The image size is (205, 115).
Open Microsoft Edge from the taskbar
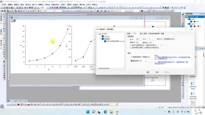tap(105, 112)
